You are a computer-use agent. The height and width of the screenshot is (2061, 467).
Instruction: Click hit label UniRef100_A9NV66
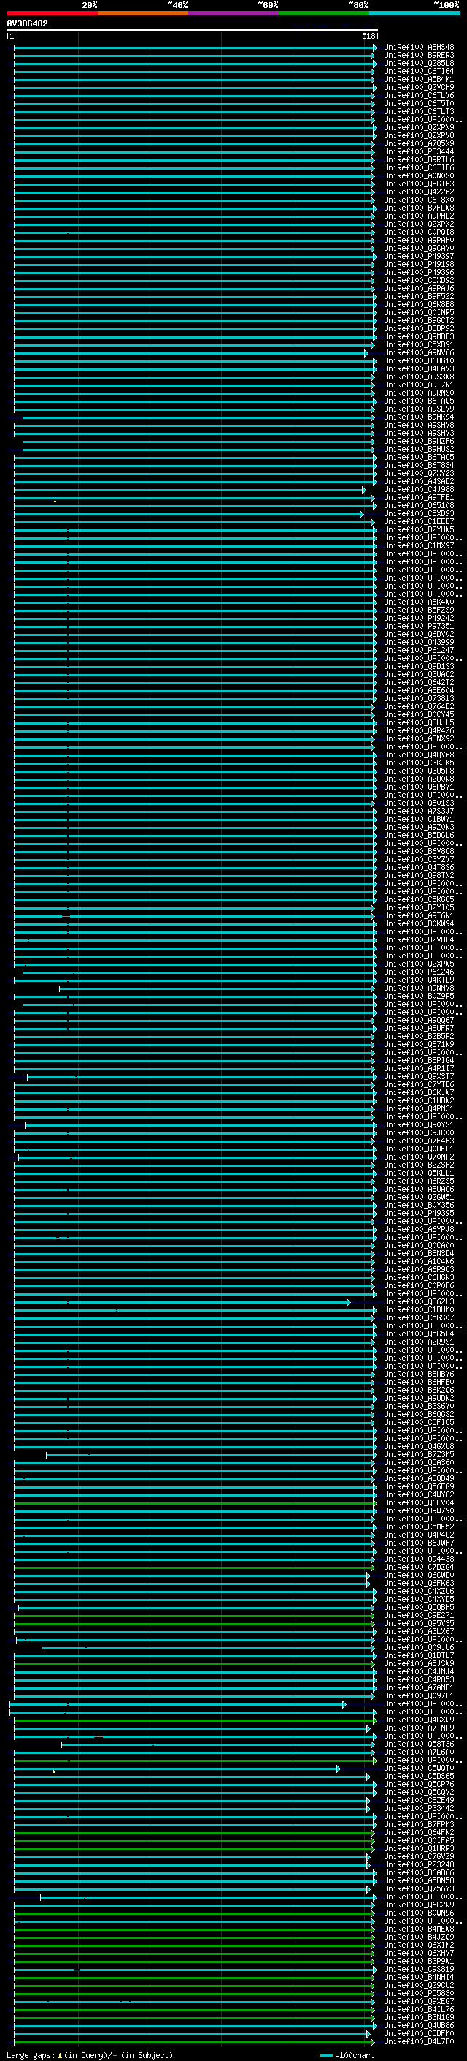coord(418,353)
